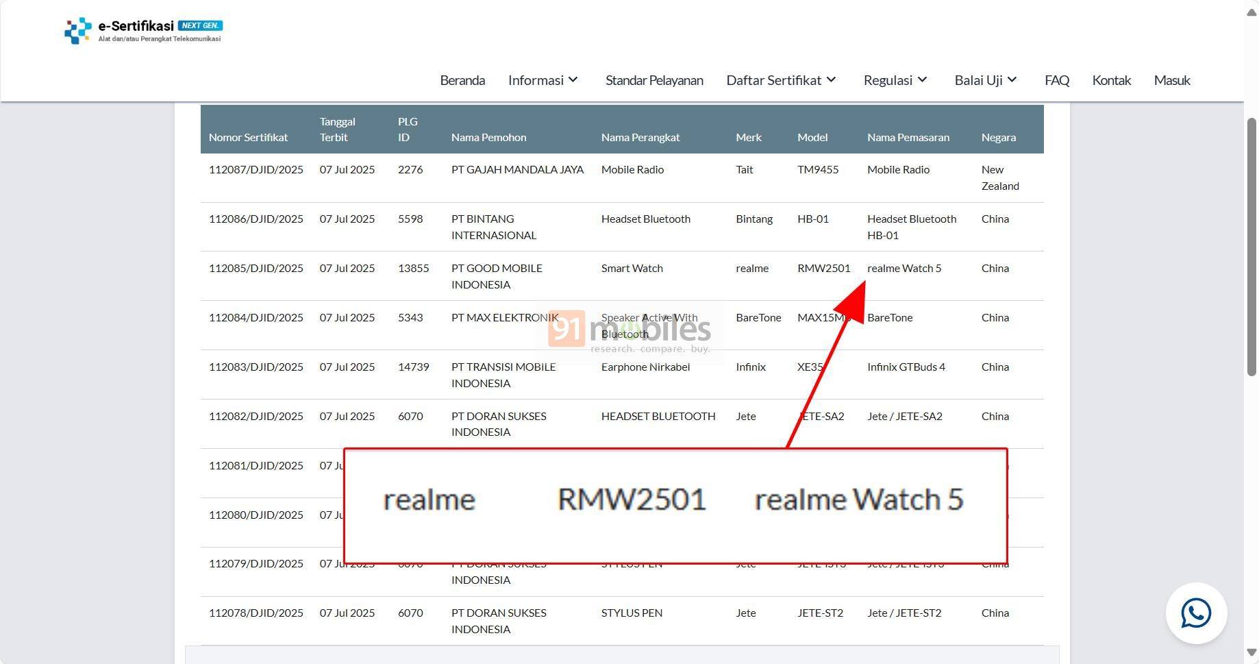Viewport: 1259px width, 664px height.
Task: Click scrollbar down arrow
Action: click(x=1251, y=652)
